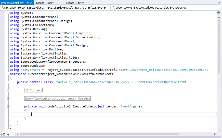The height and width of the screenshot is (138, 222).
Task: Expand the IWorkflowContext Members region
Action: tap(8, 99)
